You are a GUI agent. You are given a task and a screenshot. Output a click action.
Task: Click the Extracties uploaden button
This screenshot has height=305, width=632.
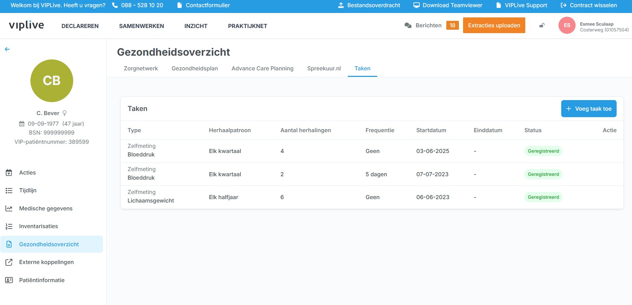point(494,26)
